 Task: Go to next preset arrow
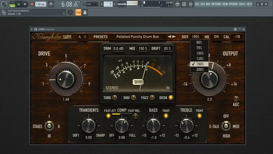(174, 37)
